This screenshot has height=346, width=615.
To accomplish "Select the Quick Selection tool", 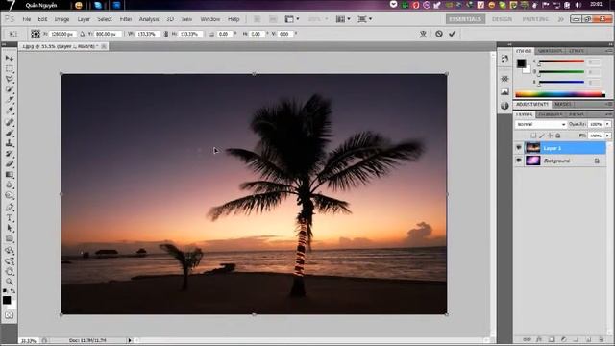I will pos(10,89).
